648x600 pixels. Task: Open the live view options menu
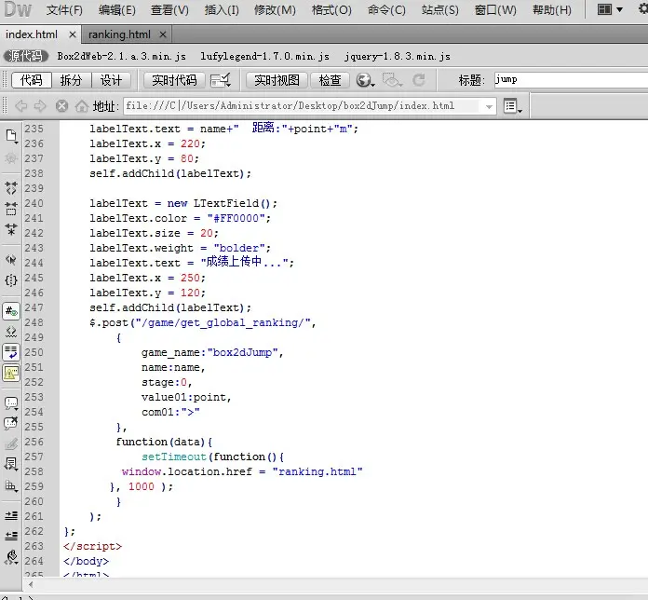pos(513,106)
